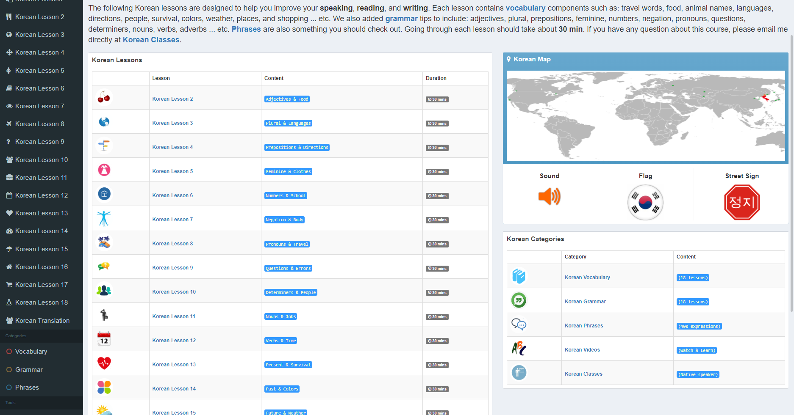This screenshot has width=794, height=415.
Task: Click the orange speaker Sound icon
Action: tap(550, 197)
